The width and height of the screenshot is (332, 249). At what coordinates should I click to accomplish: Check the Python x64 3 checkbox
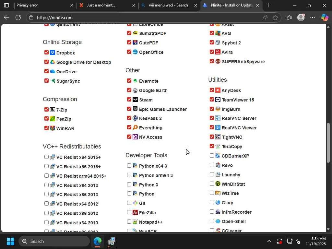(129, 166)
